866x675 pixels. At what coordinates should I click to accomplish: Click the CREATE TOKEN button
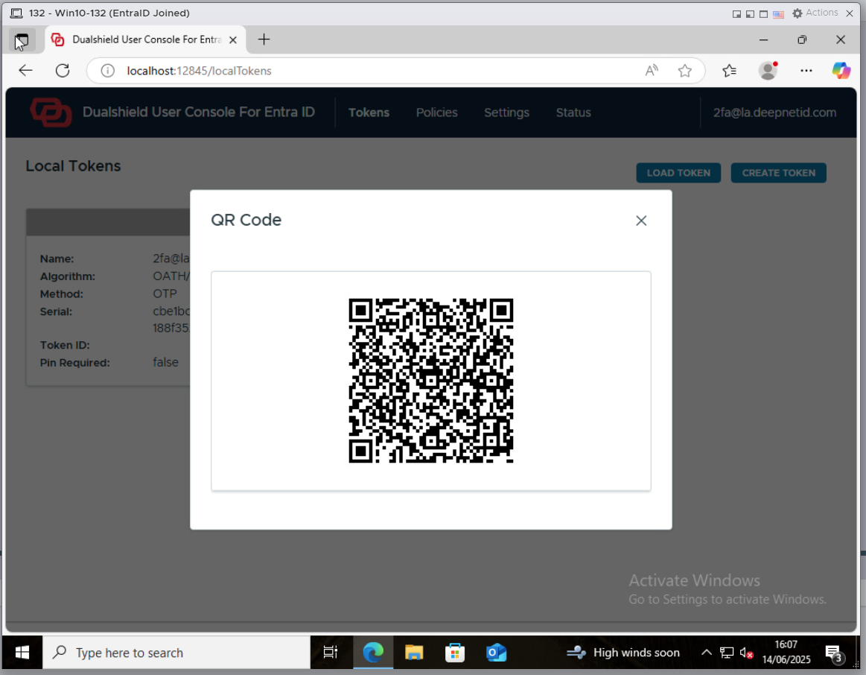coord(778,173)
